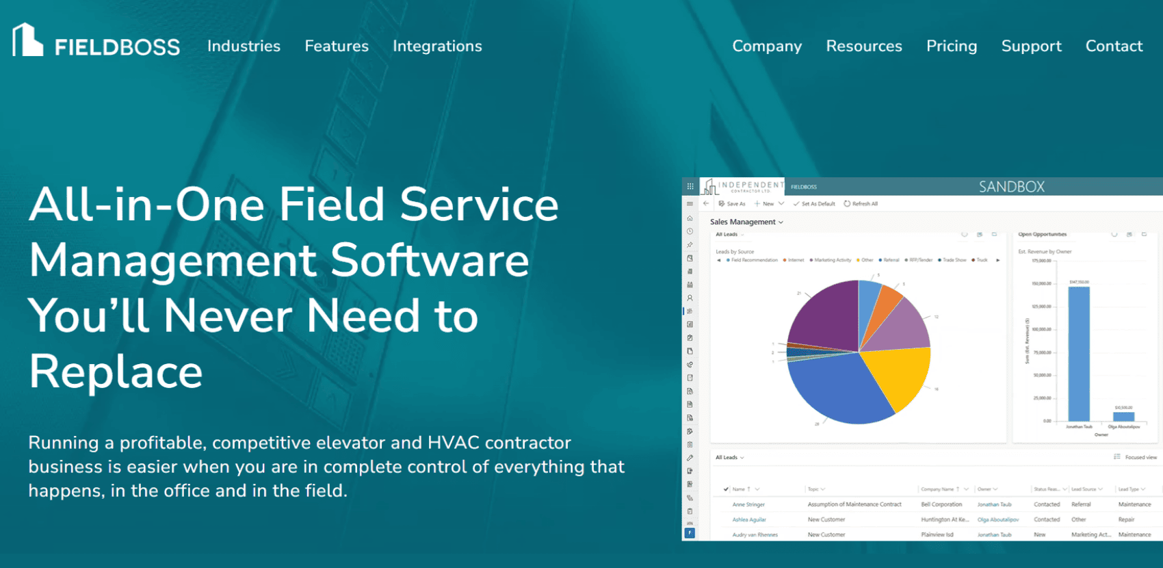Expand the All Leads chart via its icon
1163x568 pixels.
(995, 234)
